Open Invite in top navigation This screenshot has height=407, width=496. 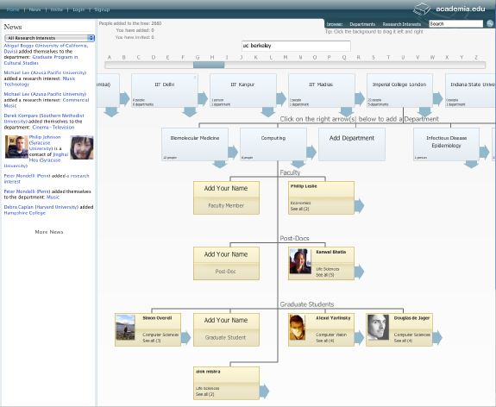point(57,9)
